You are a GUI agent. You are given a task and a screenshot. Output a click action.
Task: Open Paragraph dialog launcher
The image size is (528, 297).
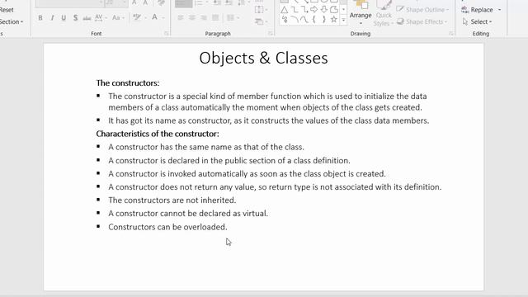pos(271,33)
